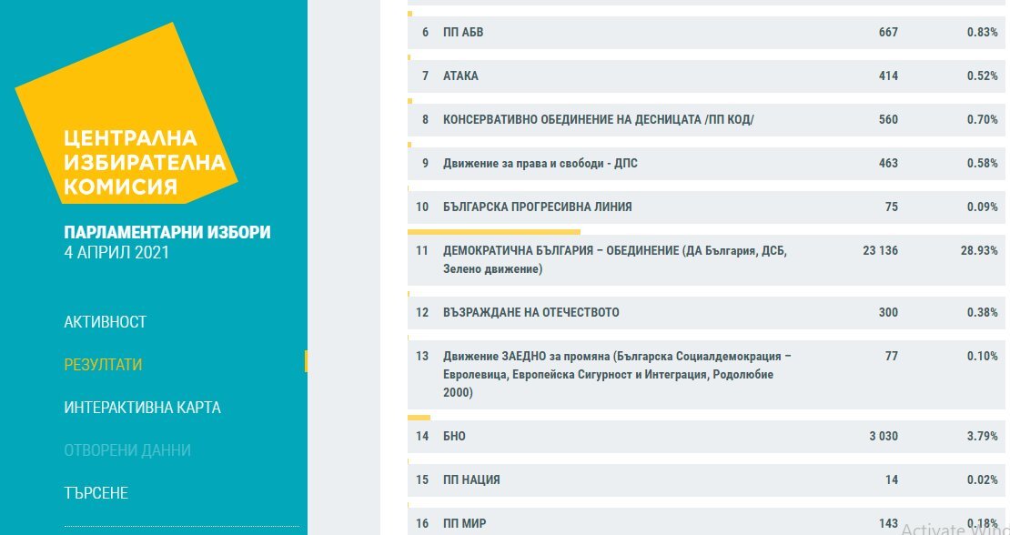Viewport: 1010px width, 535px height.
Task: Click Движение ЗАЕДНО за промяна party name
Action: (617, 374)
